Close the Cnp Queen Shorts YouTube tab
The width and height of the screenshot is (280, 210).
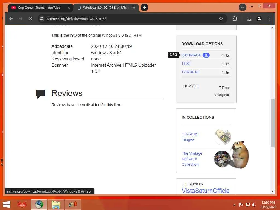[69, 8]
